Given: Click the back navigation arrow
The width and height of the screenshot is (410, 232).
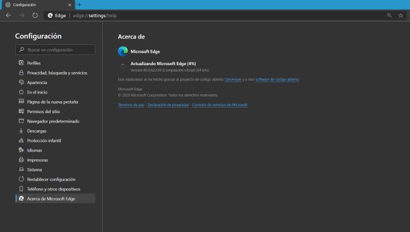Looking at the screenshot, I should (x=9, y=15).
